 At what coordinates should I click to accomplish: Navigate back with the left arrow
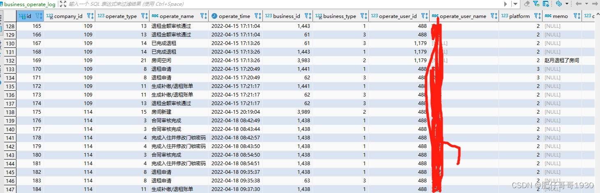578,4
